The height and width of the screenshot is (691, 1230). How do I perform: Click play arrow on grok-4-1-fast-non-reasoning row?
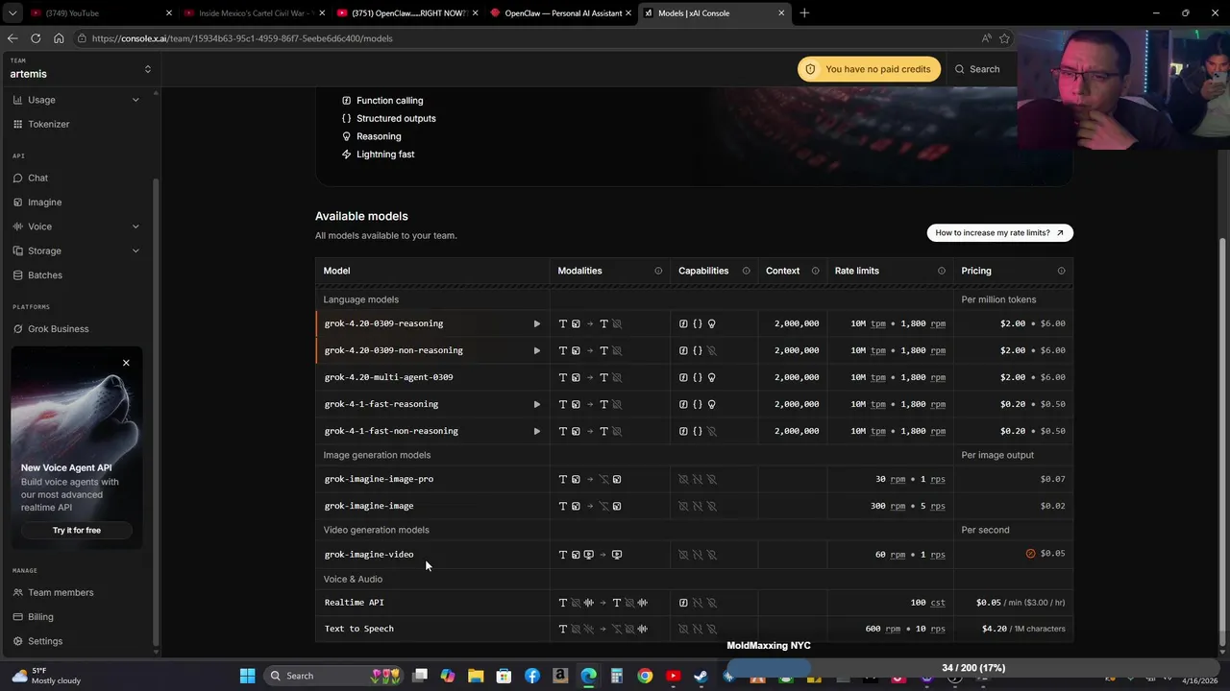point(536,431)
